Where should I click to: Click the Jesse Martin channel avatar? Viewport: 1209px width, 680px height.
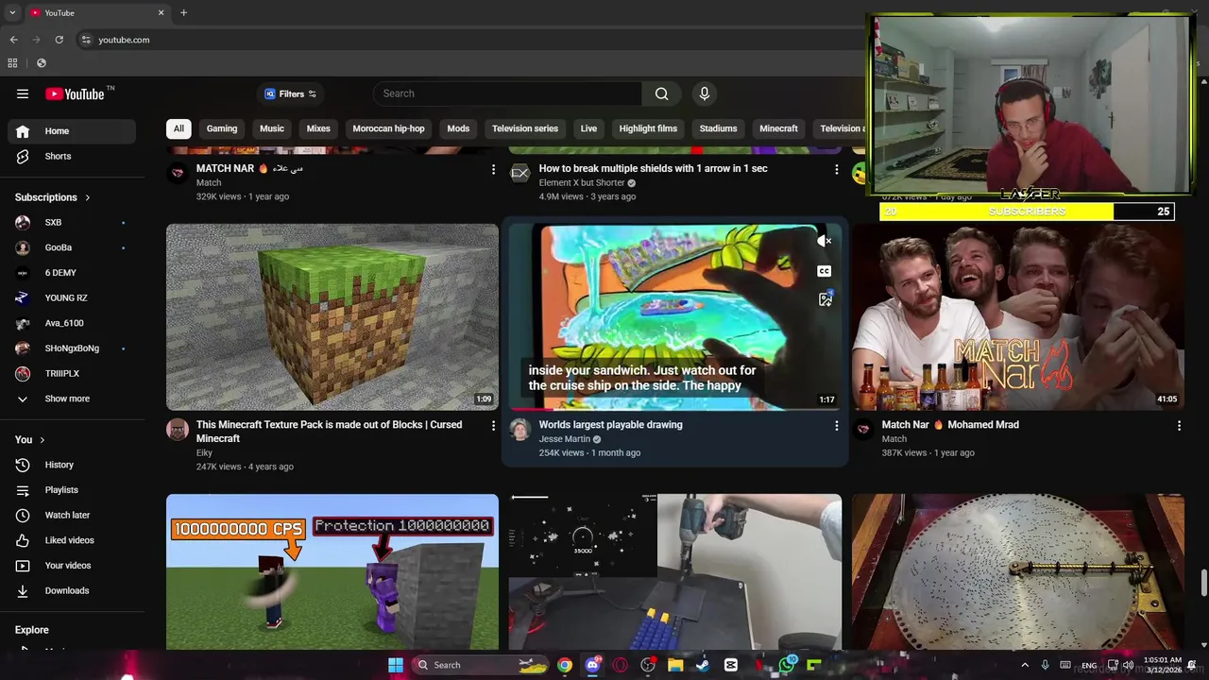520,430
